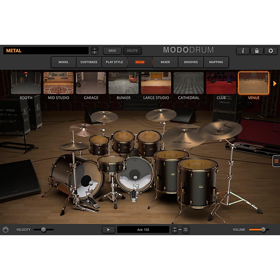The image size is (280, 280).
Task: Click the METAL preset name field
Action: coord(46,50)
